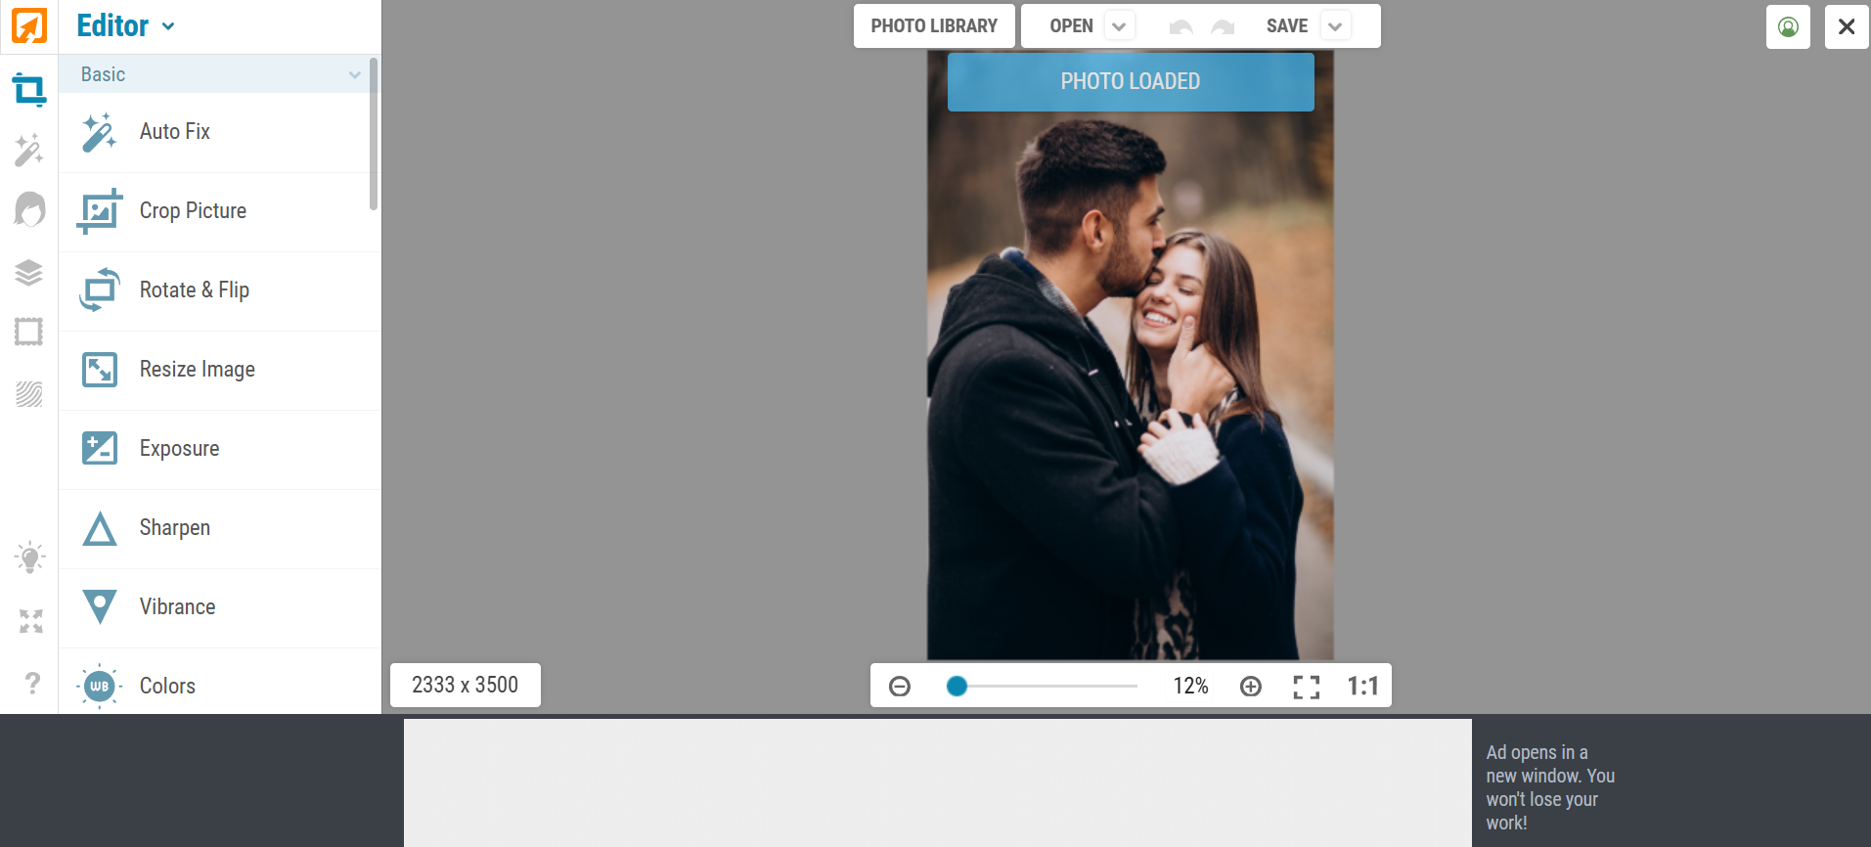Choose Crop Picture from Basic tools
The image size is (1871, 847).
[193, 211]
